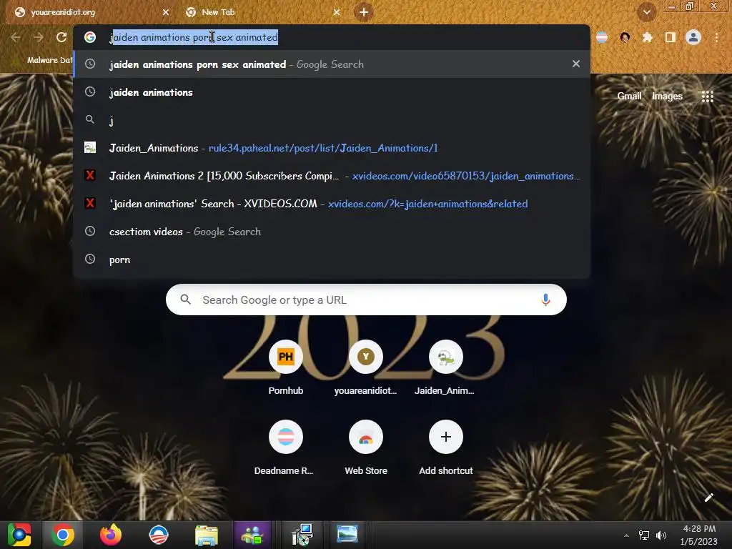
Task: Click the Add shortcut button
Action: pyautogui.click(x=446, y=448)
